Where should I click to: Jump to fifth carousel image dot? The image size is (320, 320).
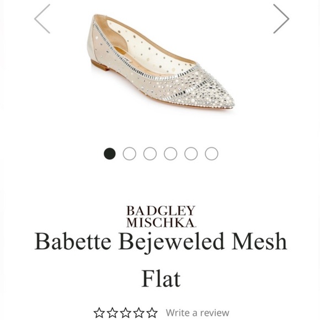(x=191, y=154)
